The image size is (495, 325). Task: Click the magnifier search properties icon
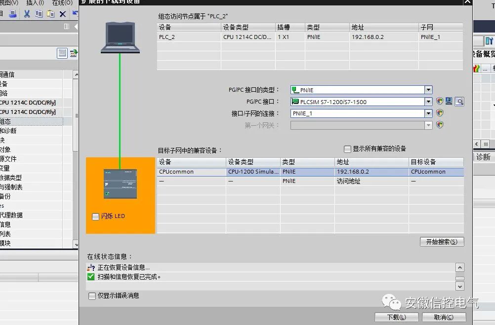point(459,101)
